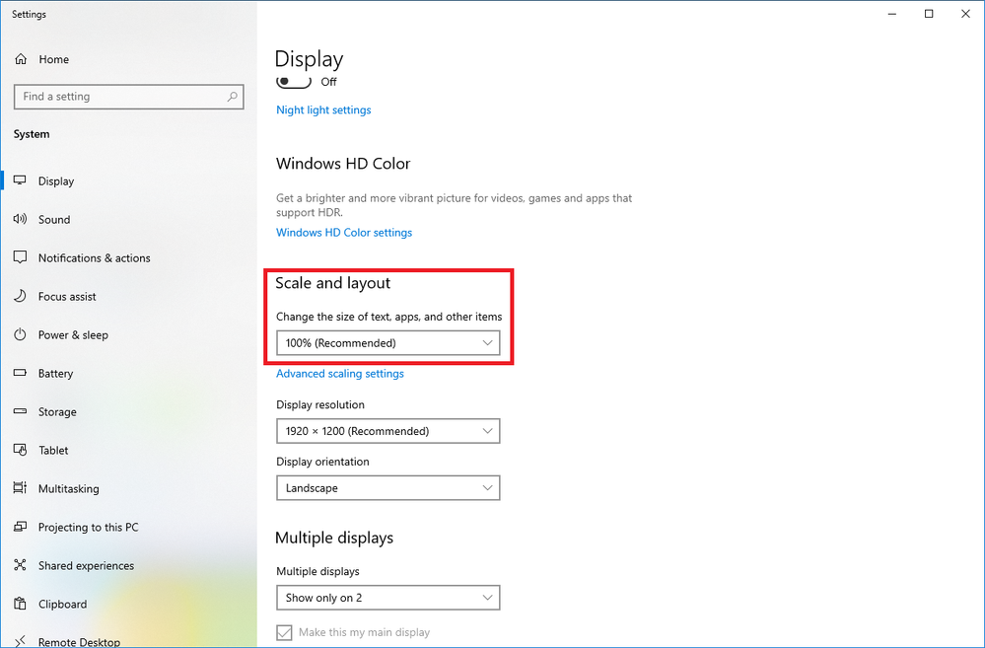Image resolution: width=985 pixels, height=648 pixels.
Task: Toggle Make this my main display checkbox
Action: (x=285, y=632)
